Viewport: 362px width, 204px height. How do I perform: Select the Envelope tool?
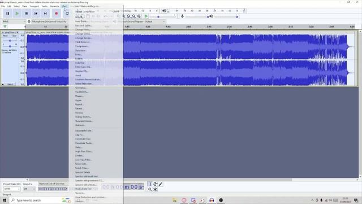155,184
